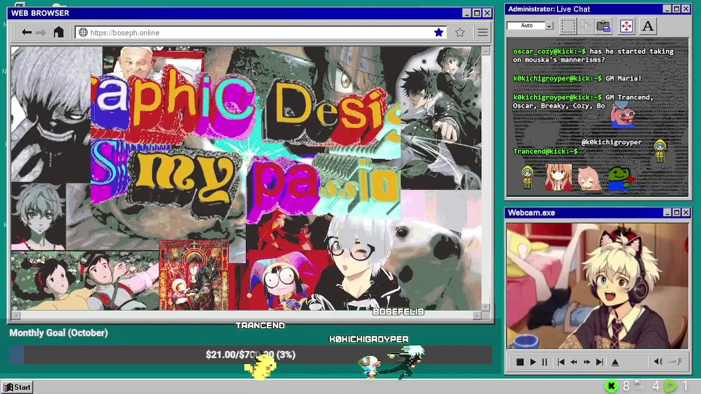The image size is (701, 394).
Task: Click the red religious icon painting image
Action: 194,275
